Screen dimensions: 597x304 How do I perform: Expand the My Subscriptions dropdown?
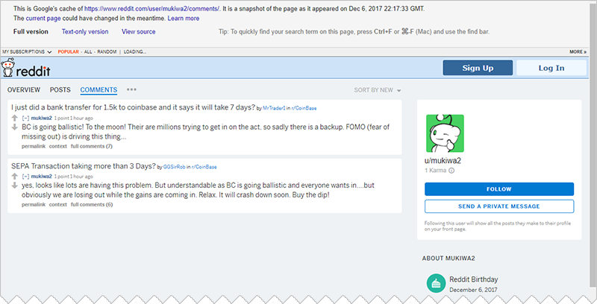pos(27,52)
